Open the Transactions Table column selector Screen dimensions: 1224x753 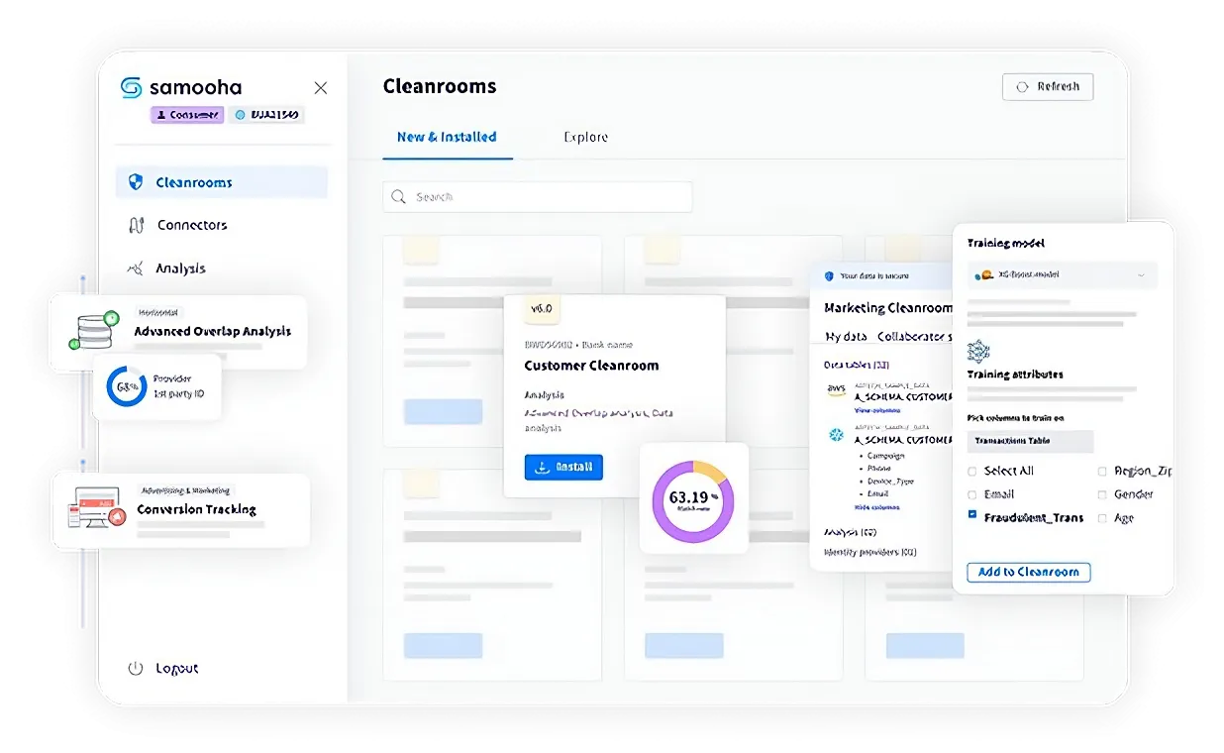point(1030,441)
